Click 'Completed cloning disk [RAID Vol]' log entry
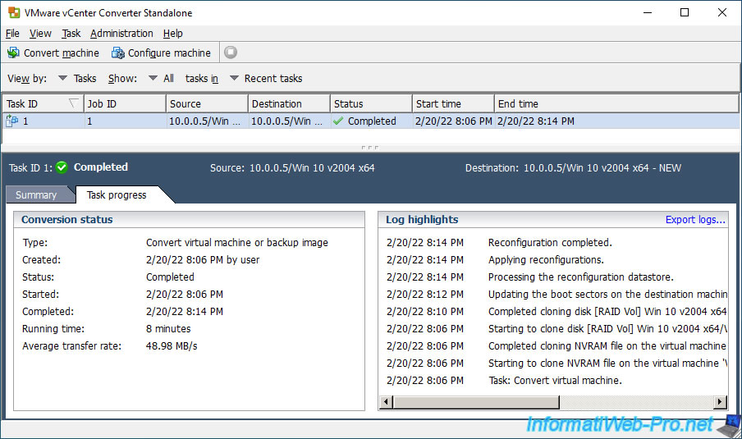The width and height of the screenshot is (742, 439). (607, 311)
